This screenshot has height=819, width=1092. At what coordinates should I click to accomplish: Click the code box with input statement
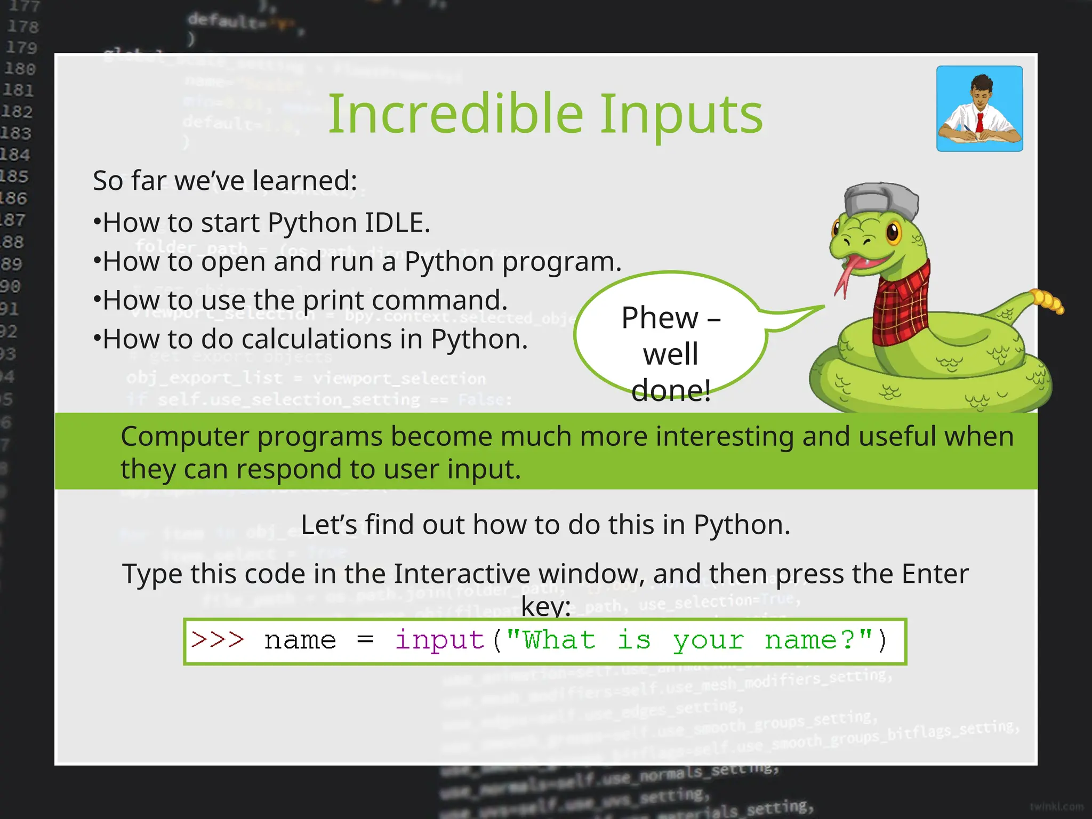pyautogui.click(x=545, y=641)
